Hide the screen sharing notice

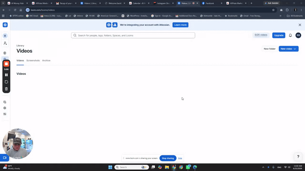click(180, 158)
